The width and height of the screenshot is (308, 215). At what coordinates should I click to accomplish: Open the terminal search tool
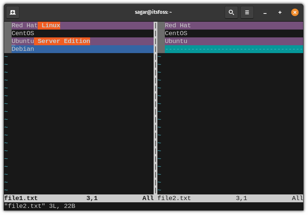coord(231,12)
